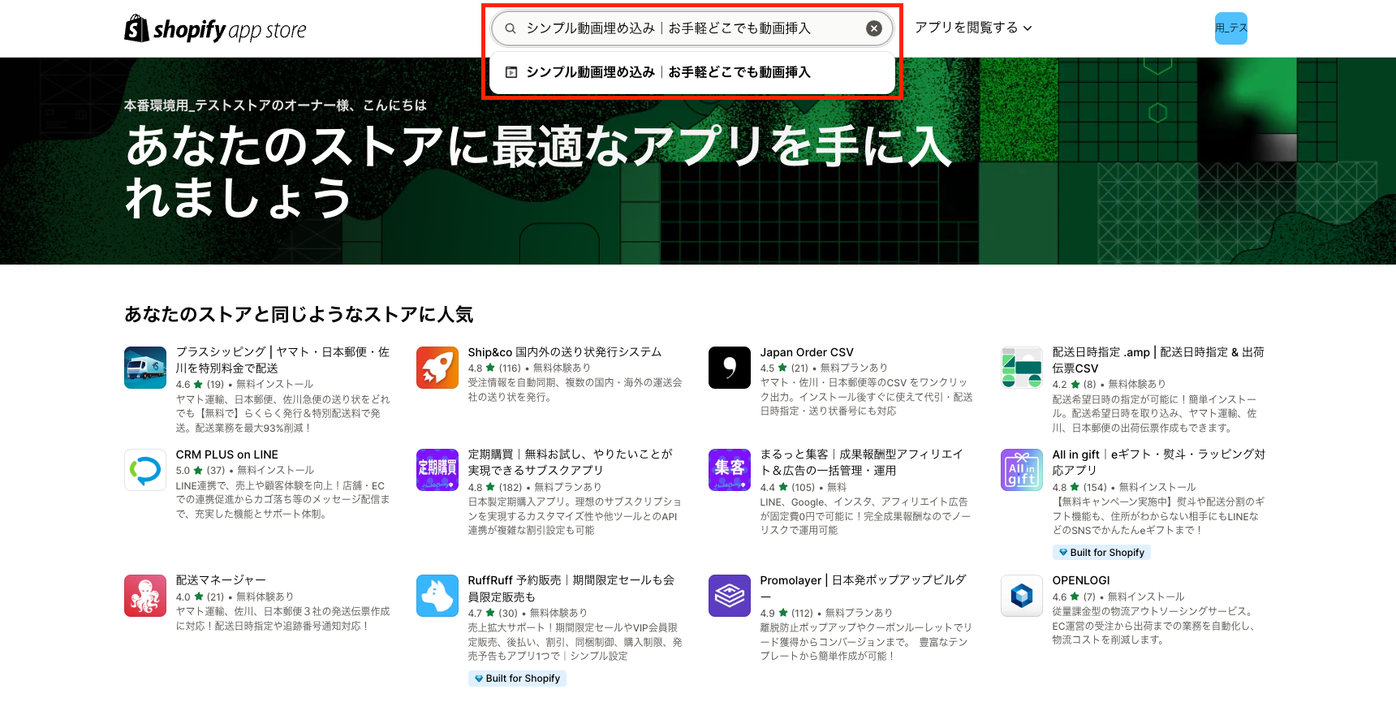Click the greeting 本番環境用_テストストアのオーナー様
Image resolution: width=1396 pixels, height=728 pixels.
275,106
